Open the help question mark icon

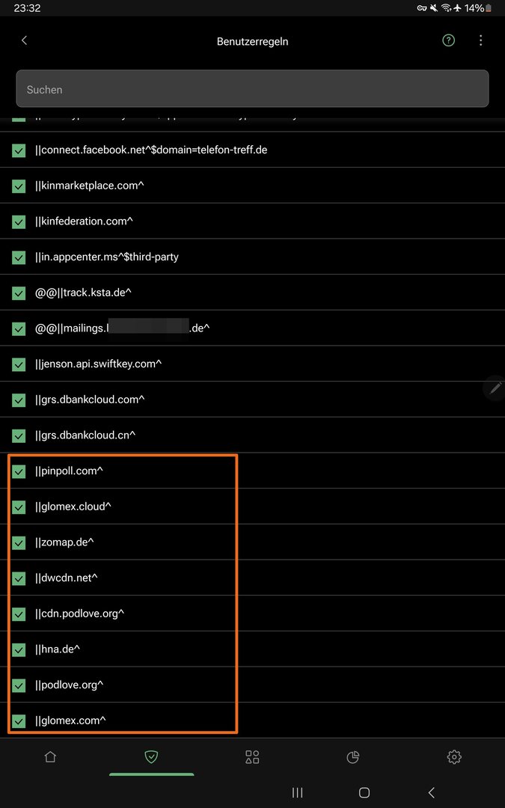(x=448, y=40)
